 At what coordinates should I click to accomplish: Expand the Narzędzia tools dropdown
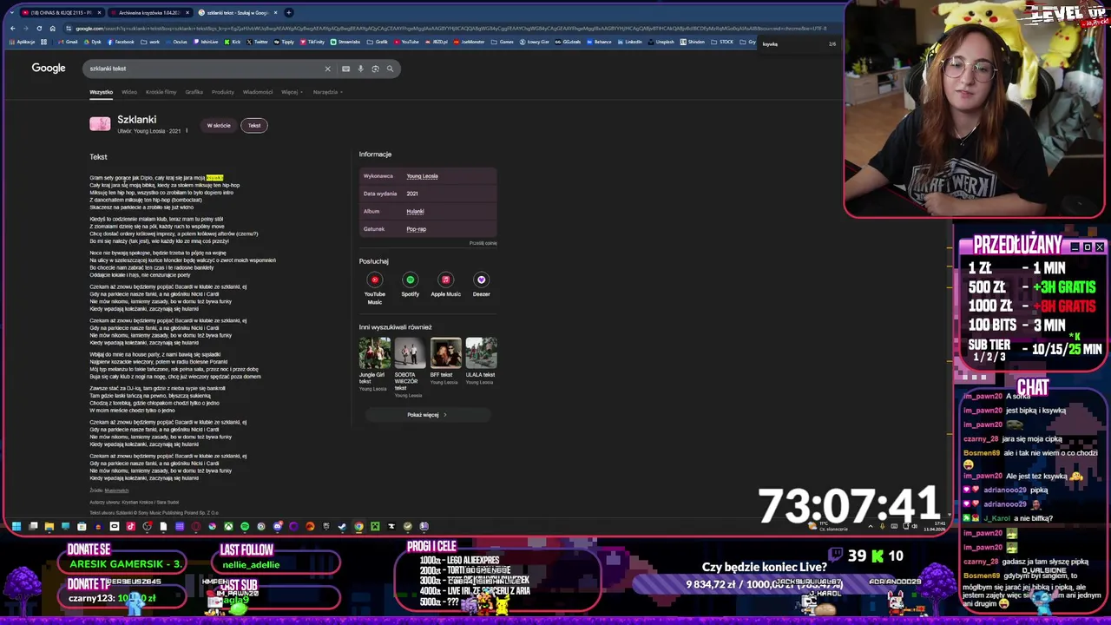pyautogui.click(x=327, y=92)
